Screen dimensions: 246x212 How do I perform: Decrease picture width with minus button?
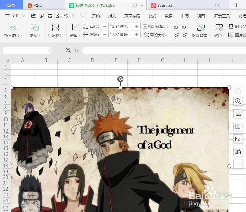(105, 35)
